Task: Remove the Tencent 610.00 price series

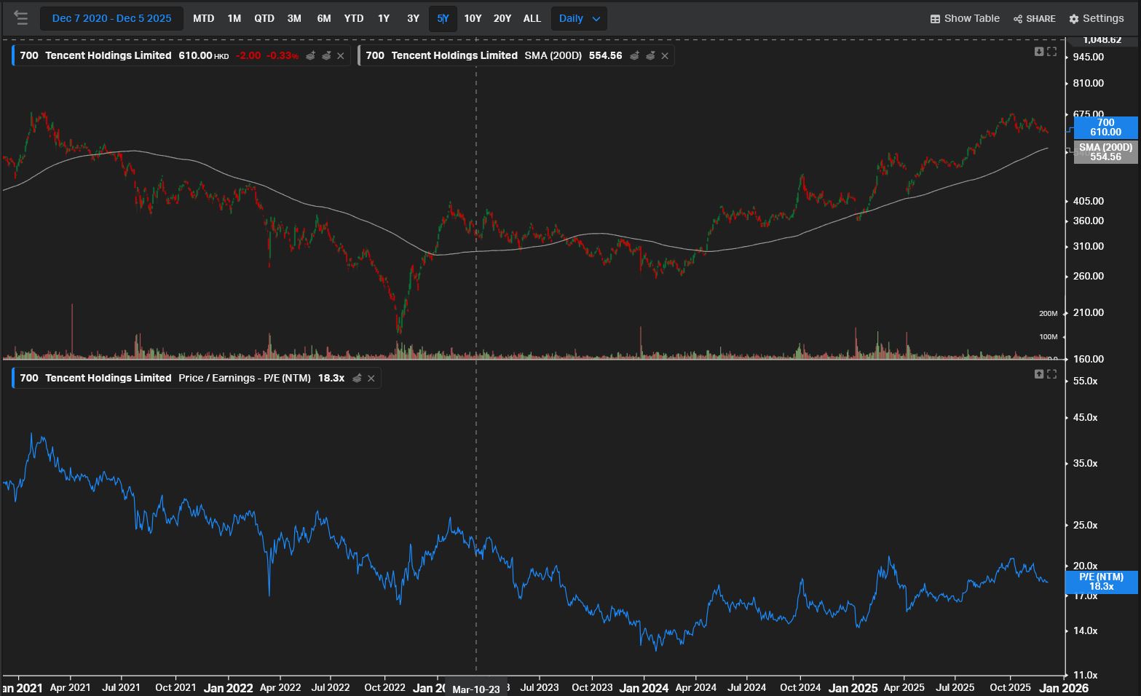Action: (340, 55)
